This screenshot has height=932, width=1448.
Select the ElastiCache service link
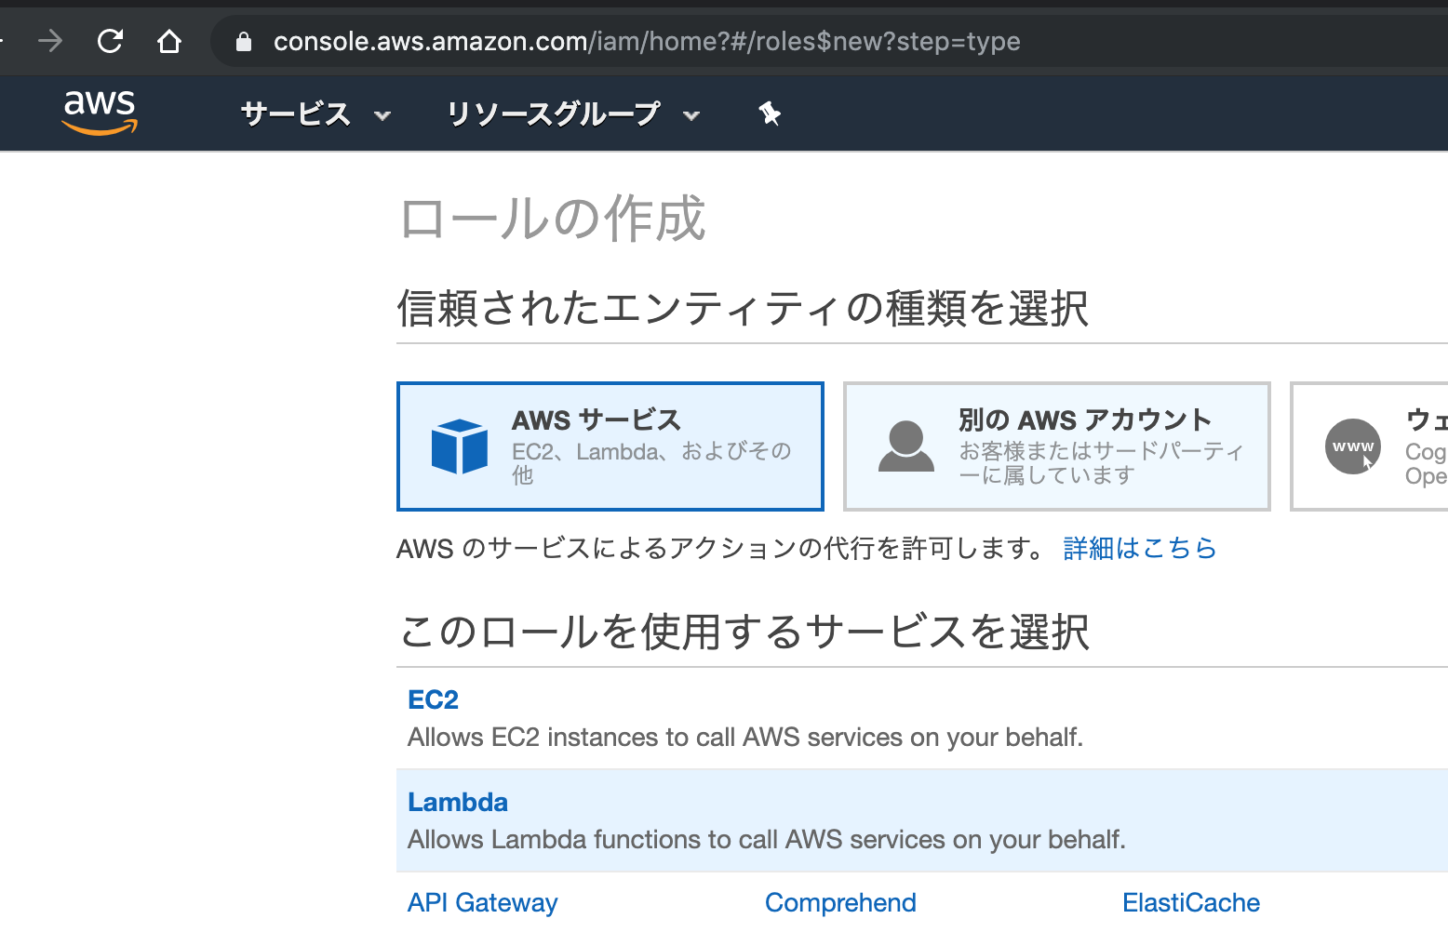pyautogui.click(x=1191, y=902)
